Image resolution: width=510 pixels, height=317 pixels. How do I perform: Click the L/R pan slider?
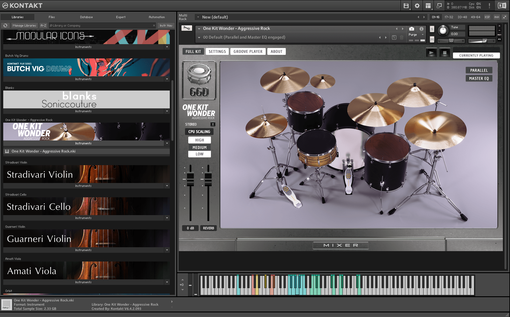451,41
